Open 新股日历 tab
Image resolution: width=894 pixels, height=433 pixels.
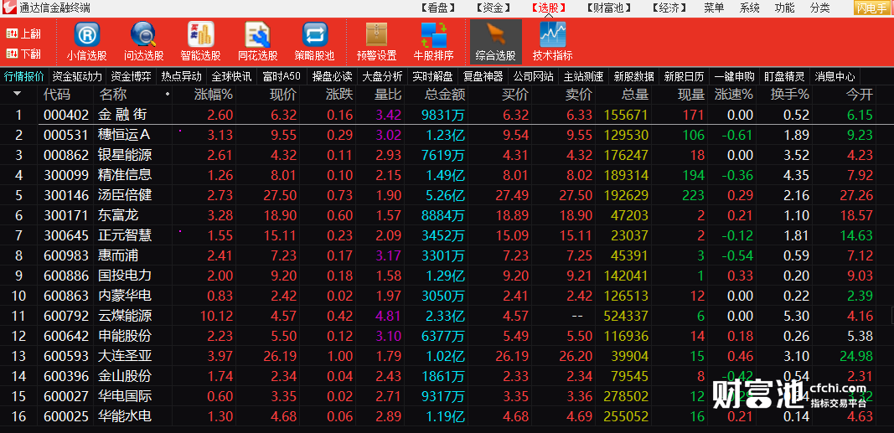point(685,77)
